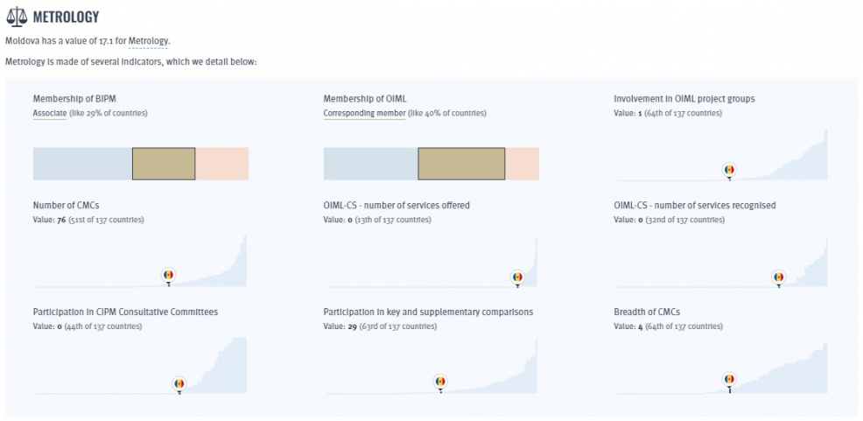The width and height of the screenshot is (863, 421).
Task: Click pink right segment of OIML membership bar
Action: pyautogui.click(x=522, y=164)
